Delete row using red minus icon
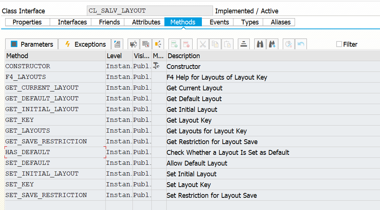 (x=186, y=44)
